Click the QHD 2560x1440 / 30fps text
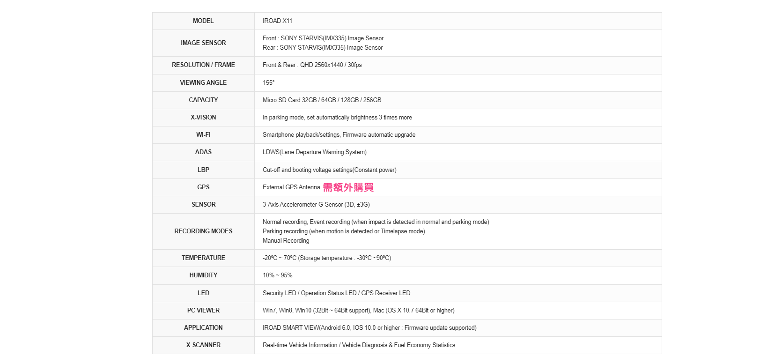This screenshot has height=364, width=782. coord(331,65)
